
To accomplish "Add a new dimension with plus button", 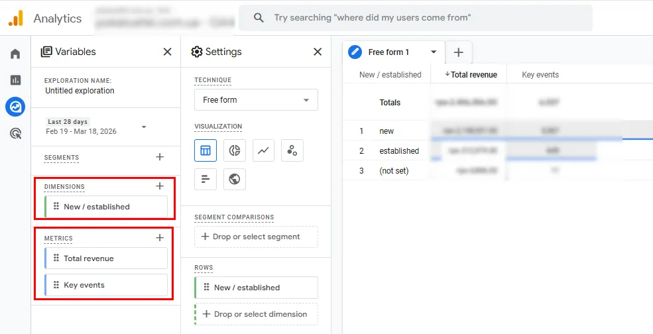I will 159,186.
